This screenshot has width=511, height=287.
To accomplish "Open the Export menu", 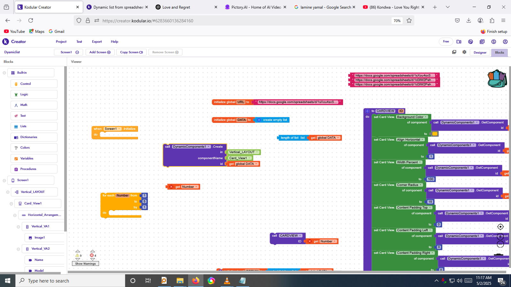I will 97,41.
